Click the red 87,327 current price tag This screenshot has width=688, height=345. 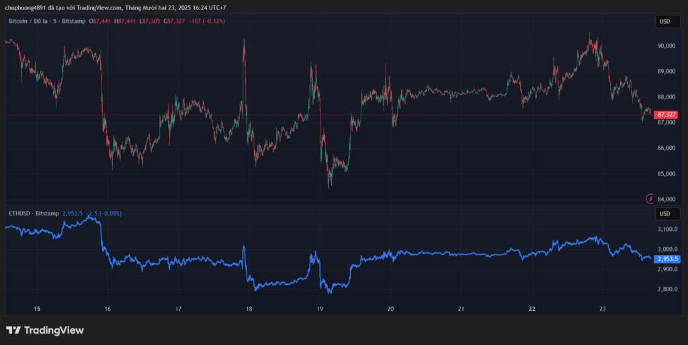[666, 115]
